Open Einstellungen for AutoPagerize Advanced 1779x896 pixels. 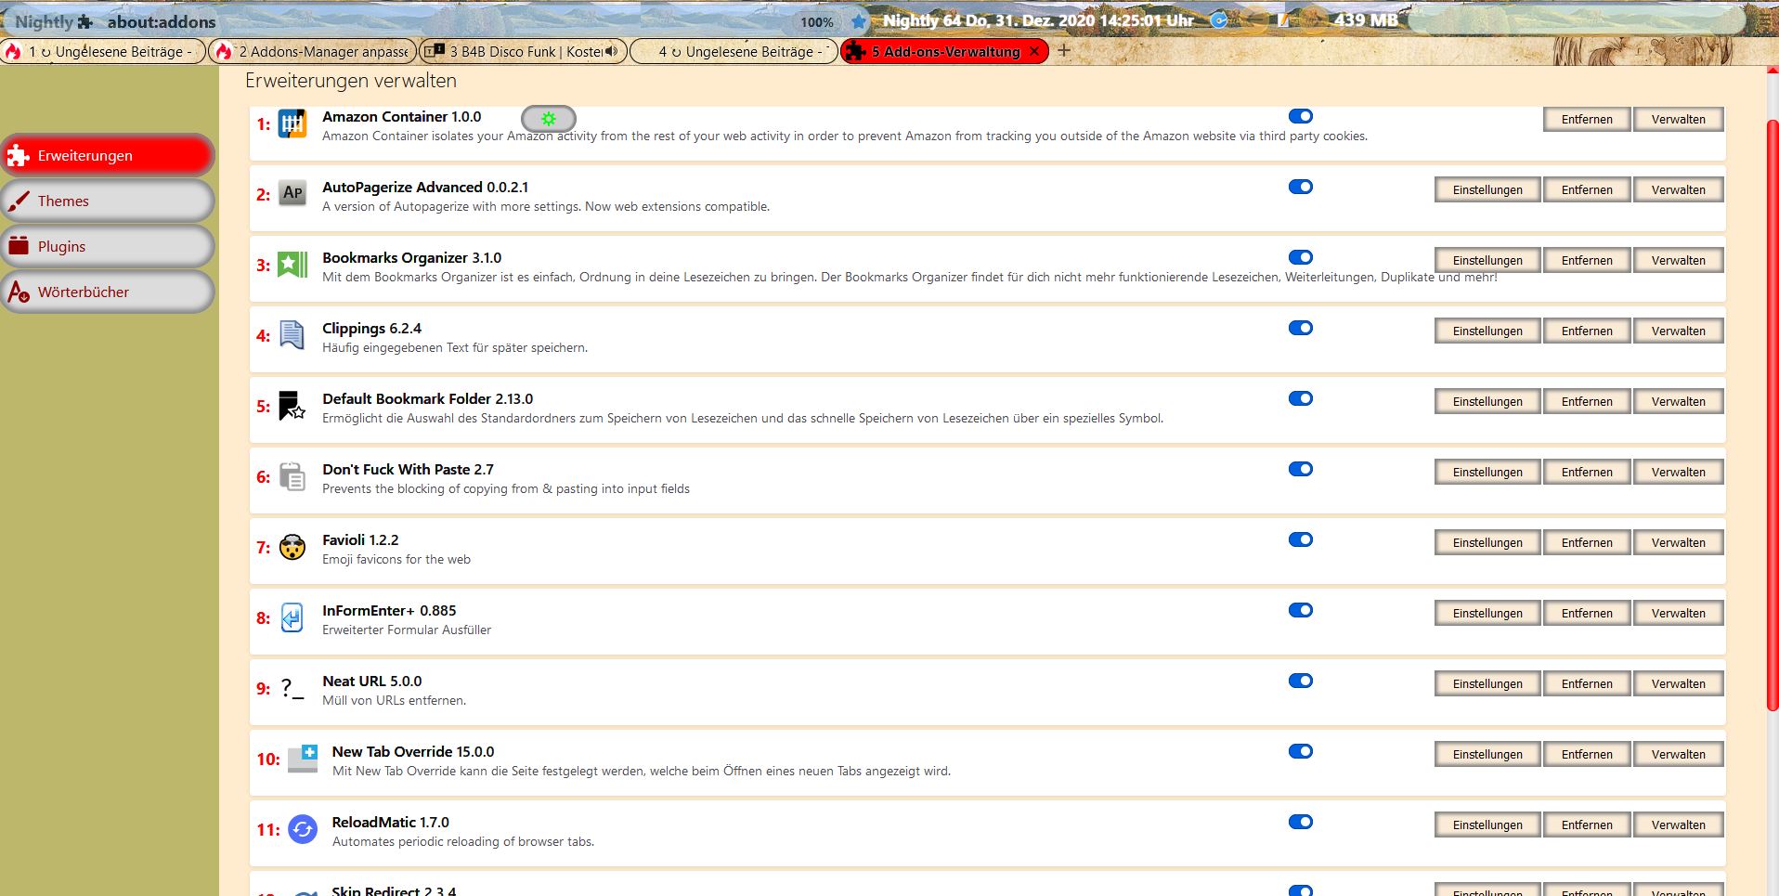click(1487, 189)
